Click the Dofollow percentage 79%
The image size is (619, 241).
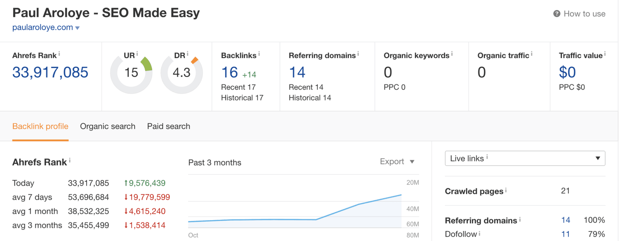pyautogui.click(x=596, y=234)
